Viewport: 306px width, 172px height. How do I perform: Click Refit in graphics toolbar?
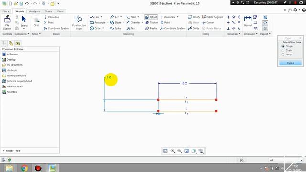(x=165, y=151)
